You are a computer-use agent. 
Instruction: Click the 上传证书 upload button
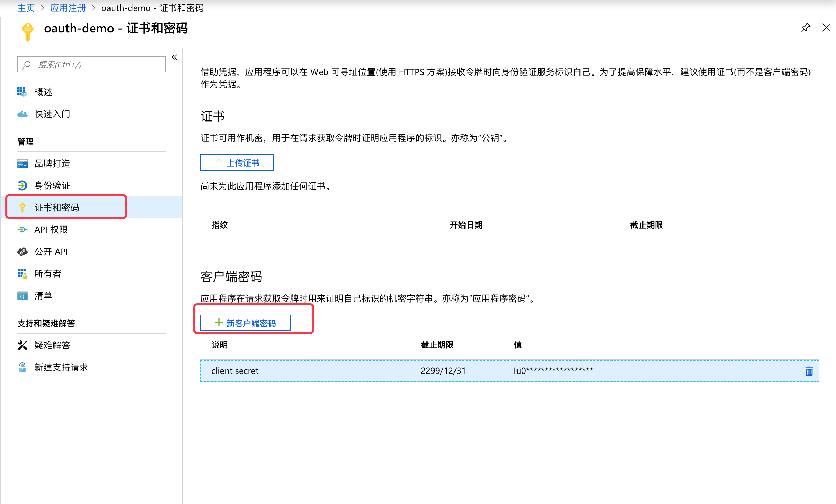coord(237,162)
